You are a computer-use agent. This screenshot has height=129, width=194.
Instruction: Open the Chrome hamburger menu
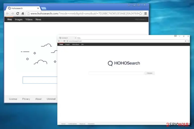click(145, 14)
